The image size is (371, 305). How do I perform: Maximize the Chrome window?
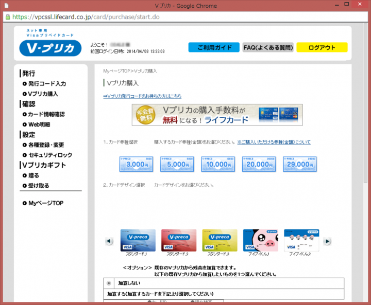pos(346,4)
